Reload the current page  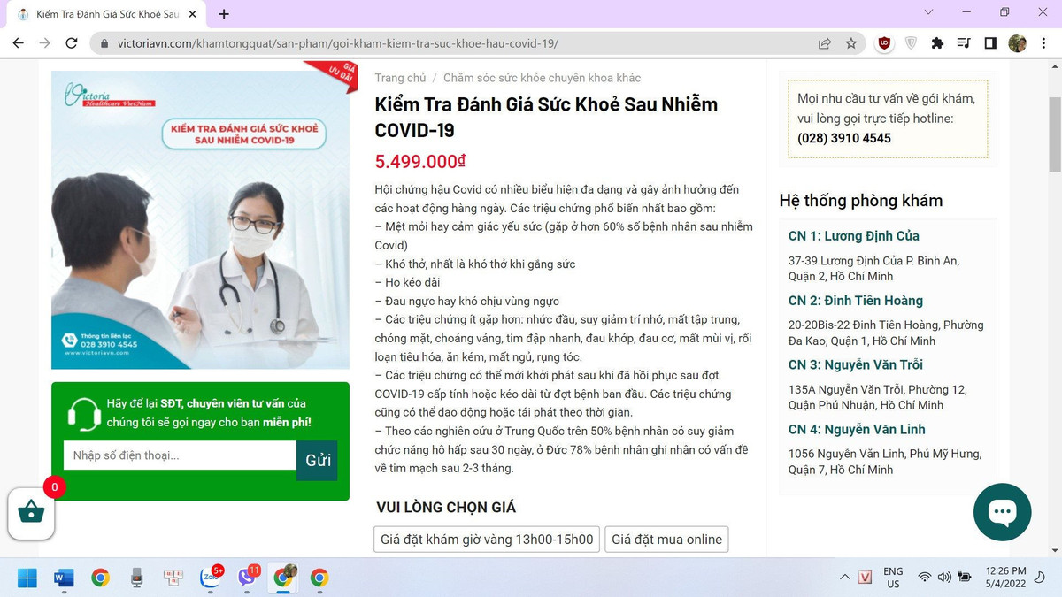tap(72, 42)
